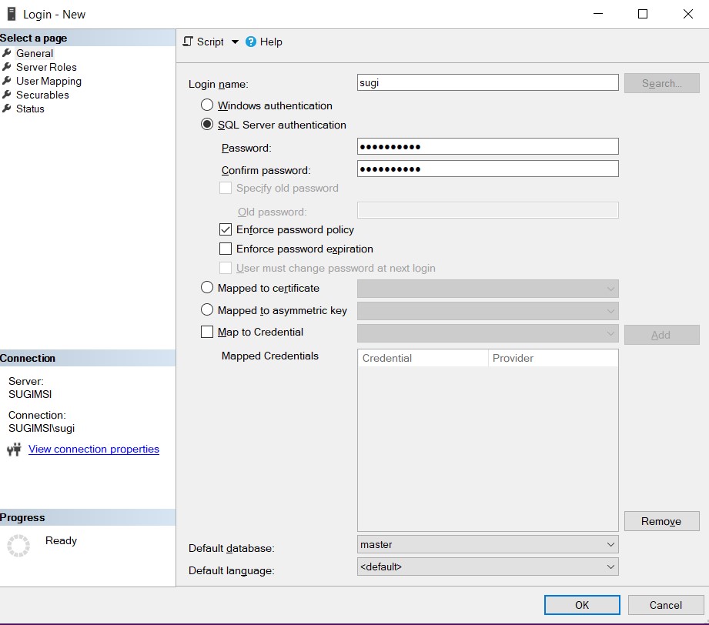Click into the Login name field
This screenshot has height=625, width=709.
(x=487, y=83)
